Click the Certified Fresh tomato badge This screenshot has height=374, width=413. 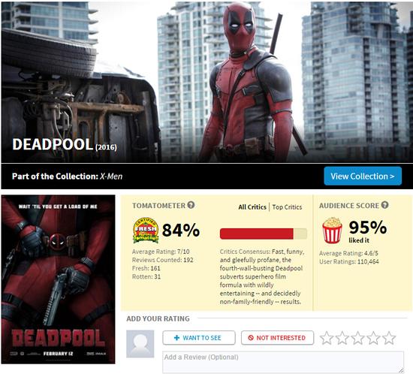click(x=146, y=230)
